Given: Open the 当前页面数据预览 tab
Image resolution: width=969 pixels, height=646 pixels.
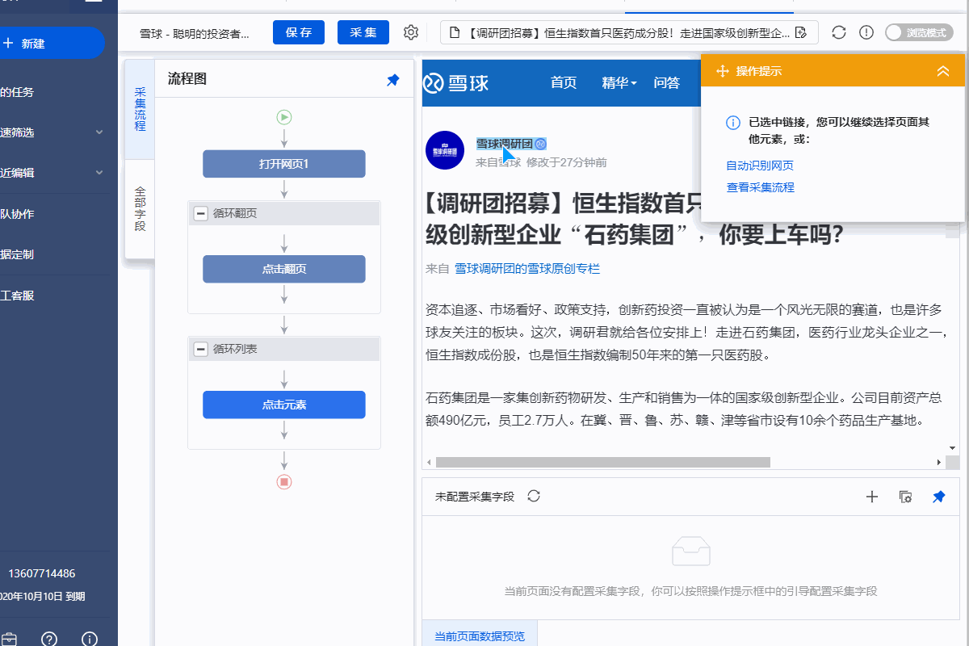Looking at the screenshot, I should pyautogui.click(x=480, y=636).
